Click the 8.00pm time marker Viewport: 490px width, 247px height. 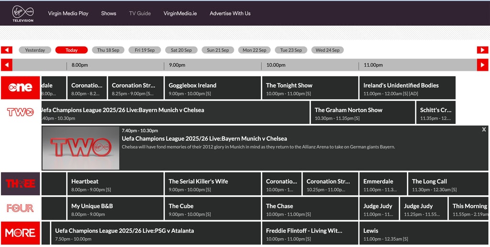80,65
